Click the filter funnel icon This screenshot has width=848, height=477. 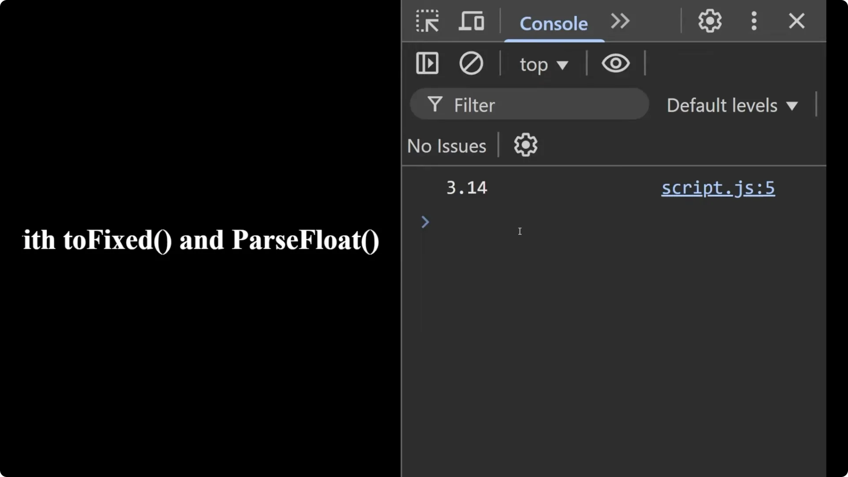(435, 104)
